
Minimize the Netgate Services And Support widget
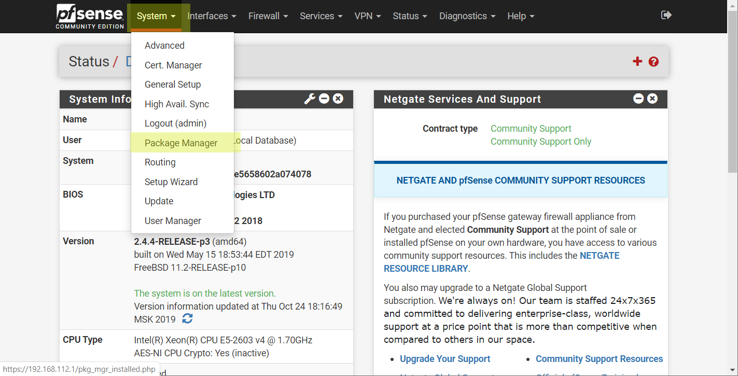pyautogui.click(x=638, y=99)
